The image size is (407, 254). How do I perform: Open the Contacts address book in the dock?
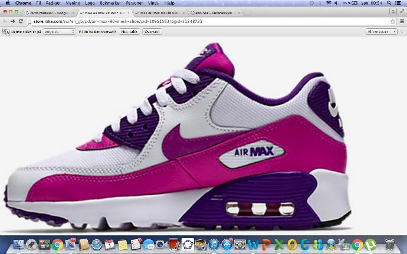click(84, 245)
